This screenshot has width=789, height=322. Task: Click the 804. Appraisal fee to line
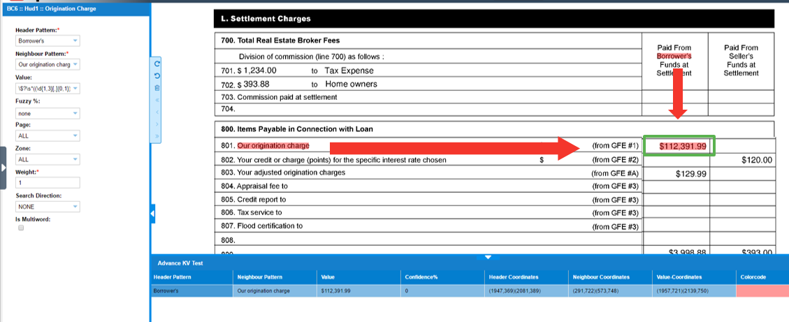(254, 186)
